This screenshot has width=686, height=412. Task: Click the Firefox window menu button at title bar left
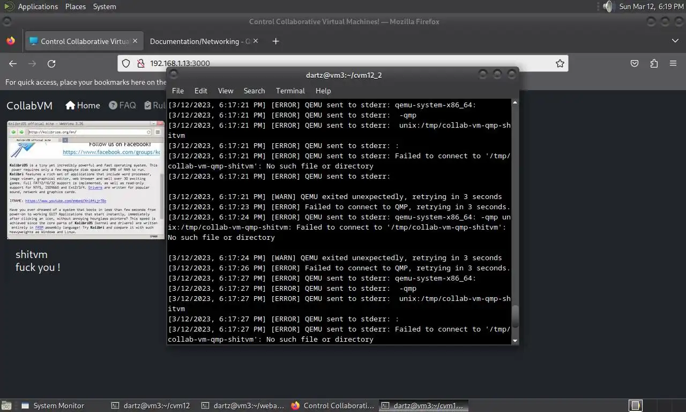tap(6, 21)
